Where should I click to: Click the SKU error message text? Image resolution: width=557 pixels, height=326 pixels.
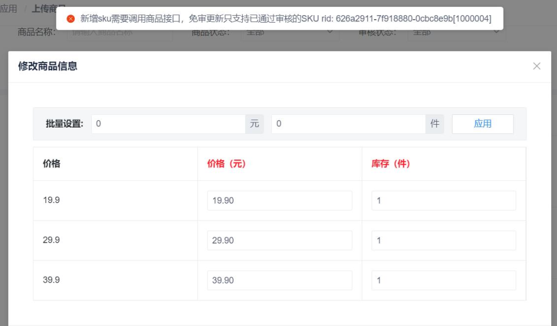click(x=285, y=19)
